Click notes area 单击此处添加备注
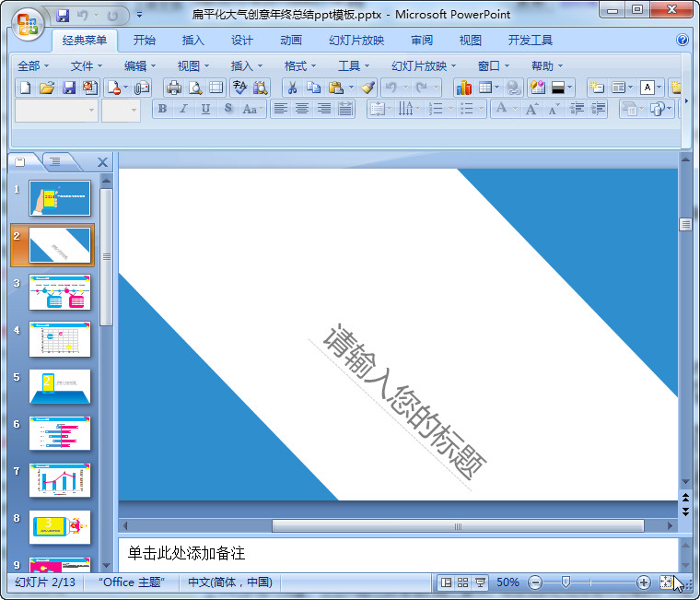 click(187, 554)
